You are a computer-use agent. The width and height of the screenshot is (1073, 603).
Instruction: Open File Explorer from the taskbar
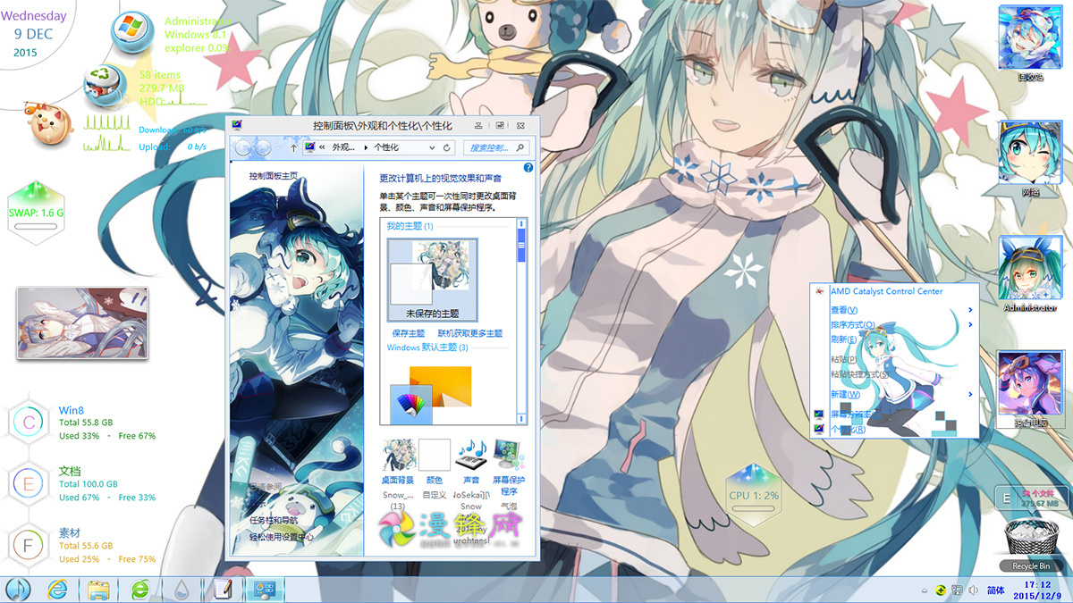pos(98,589)
